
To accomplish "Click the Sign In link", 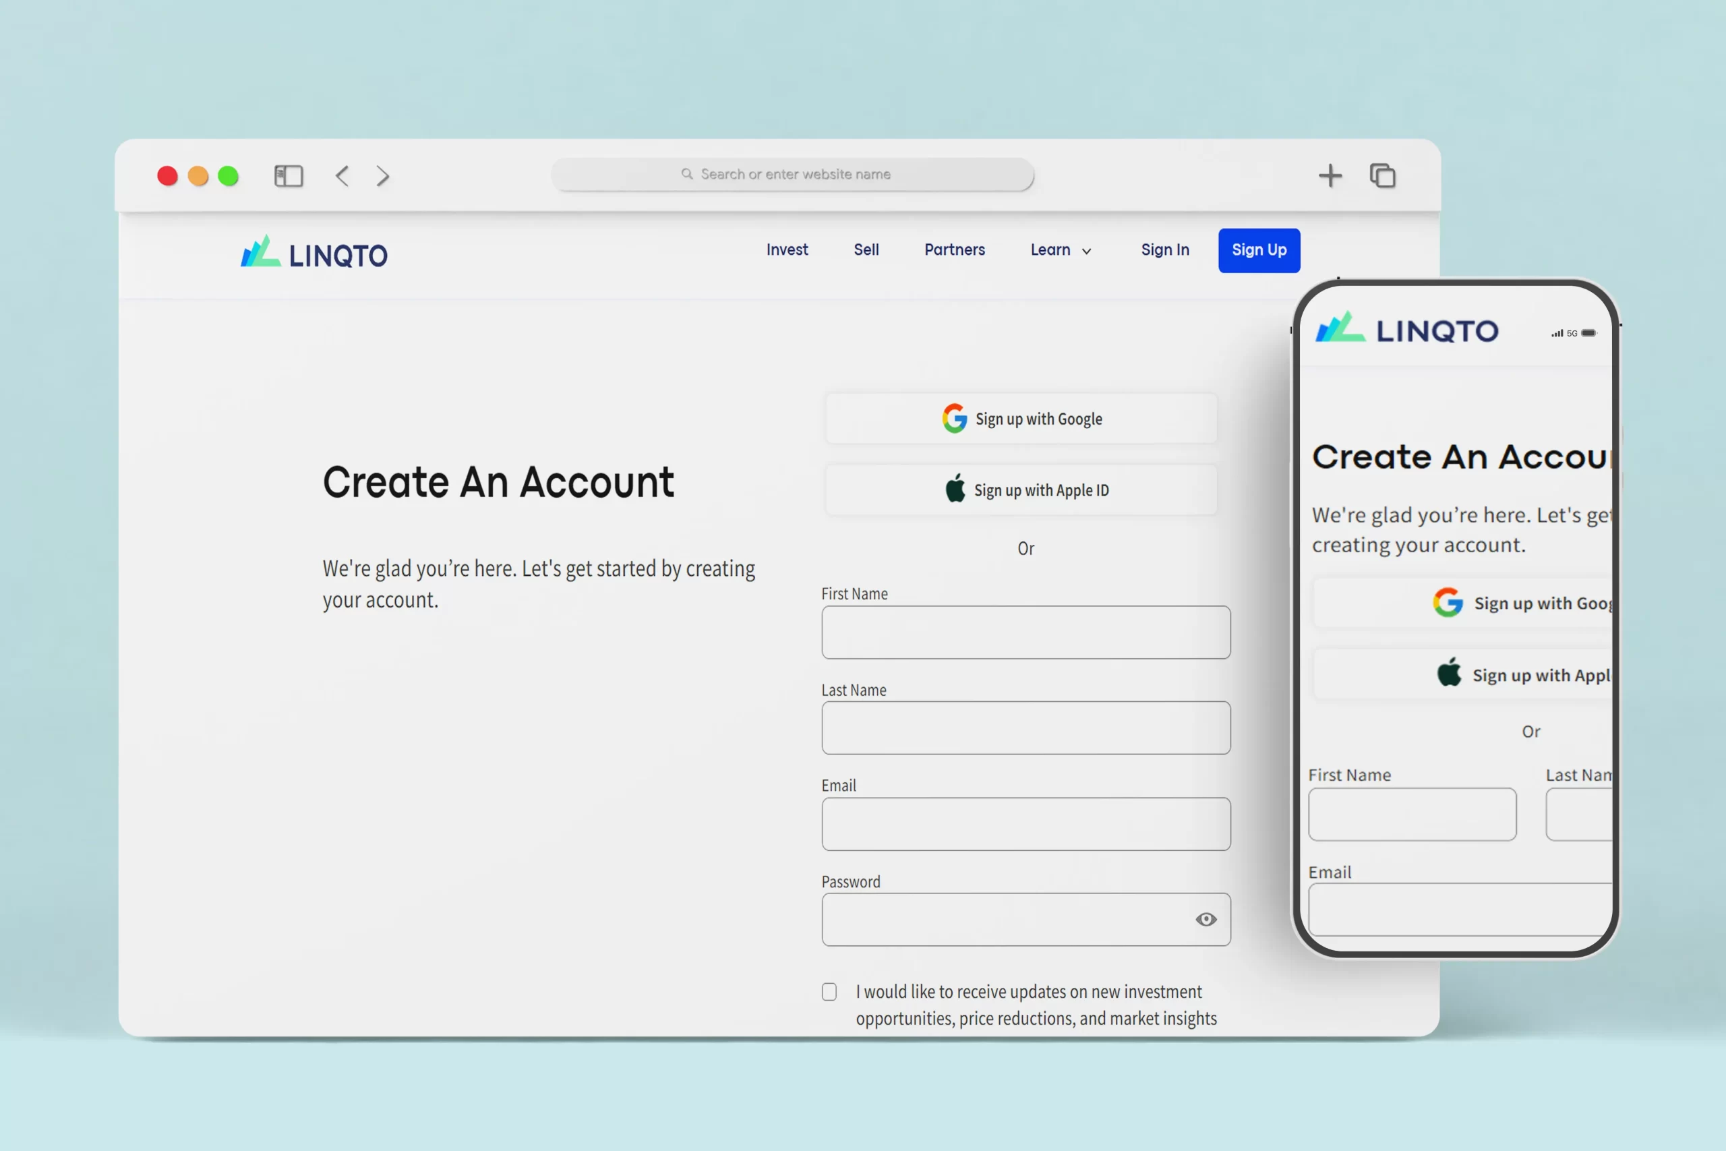I will pos(1164,250).
